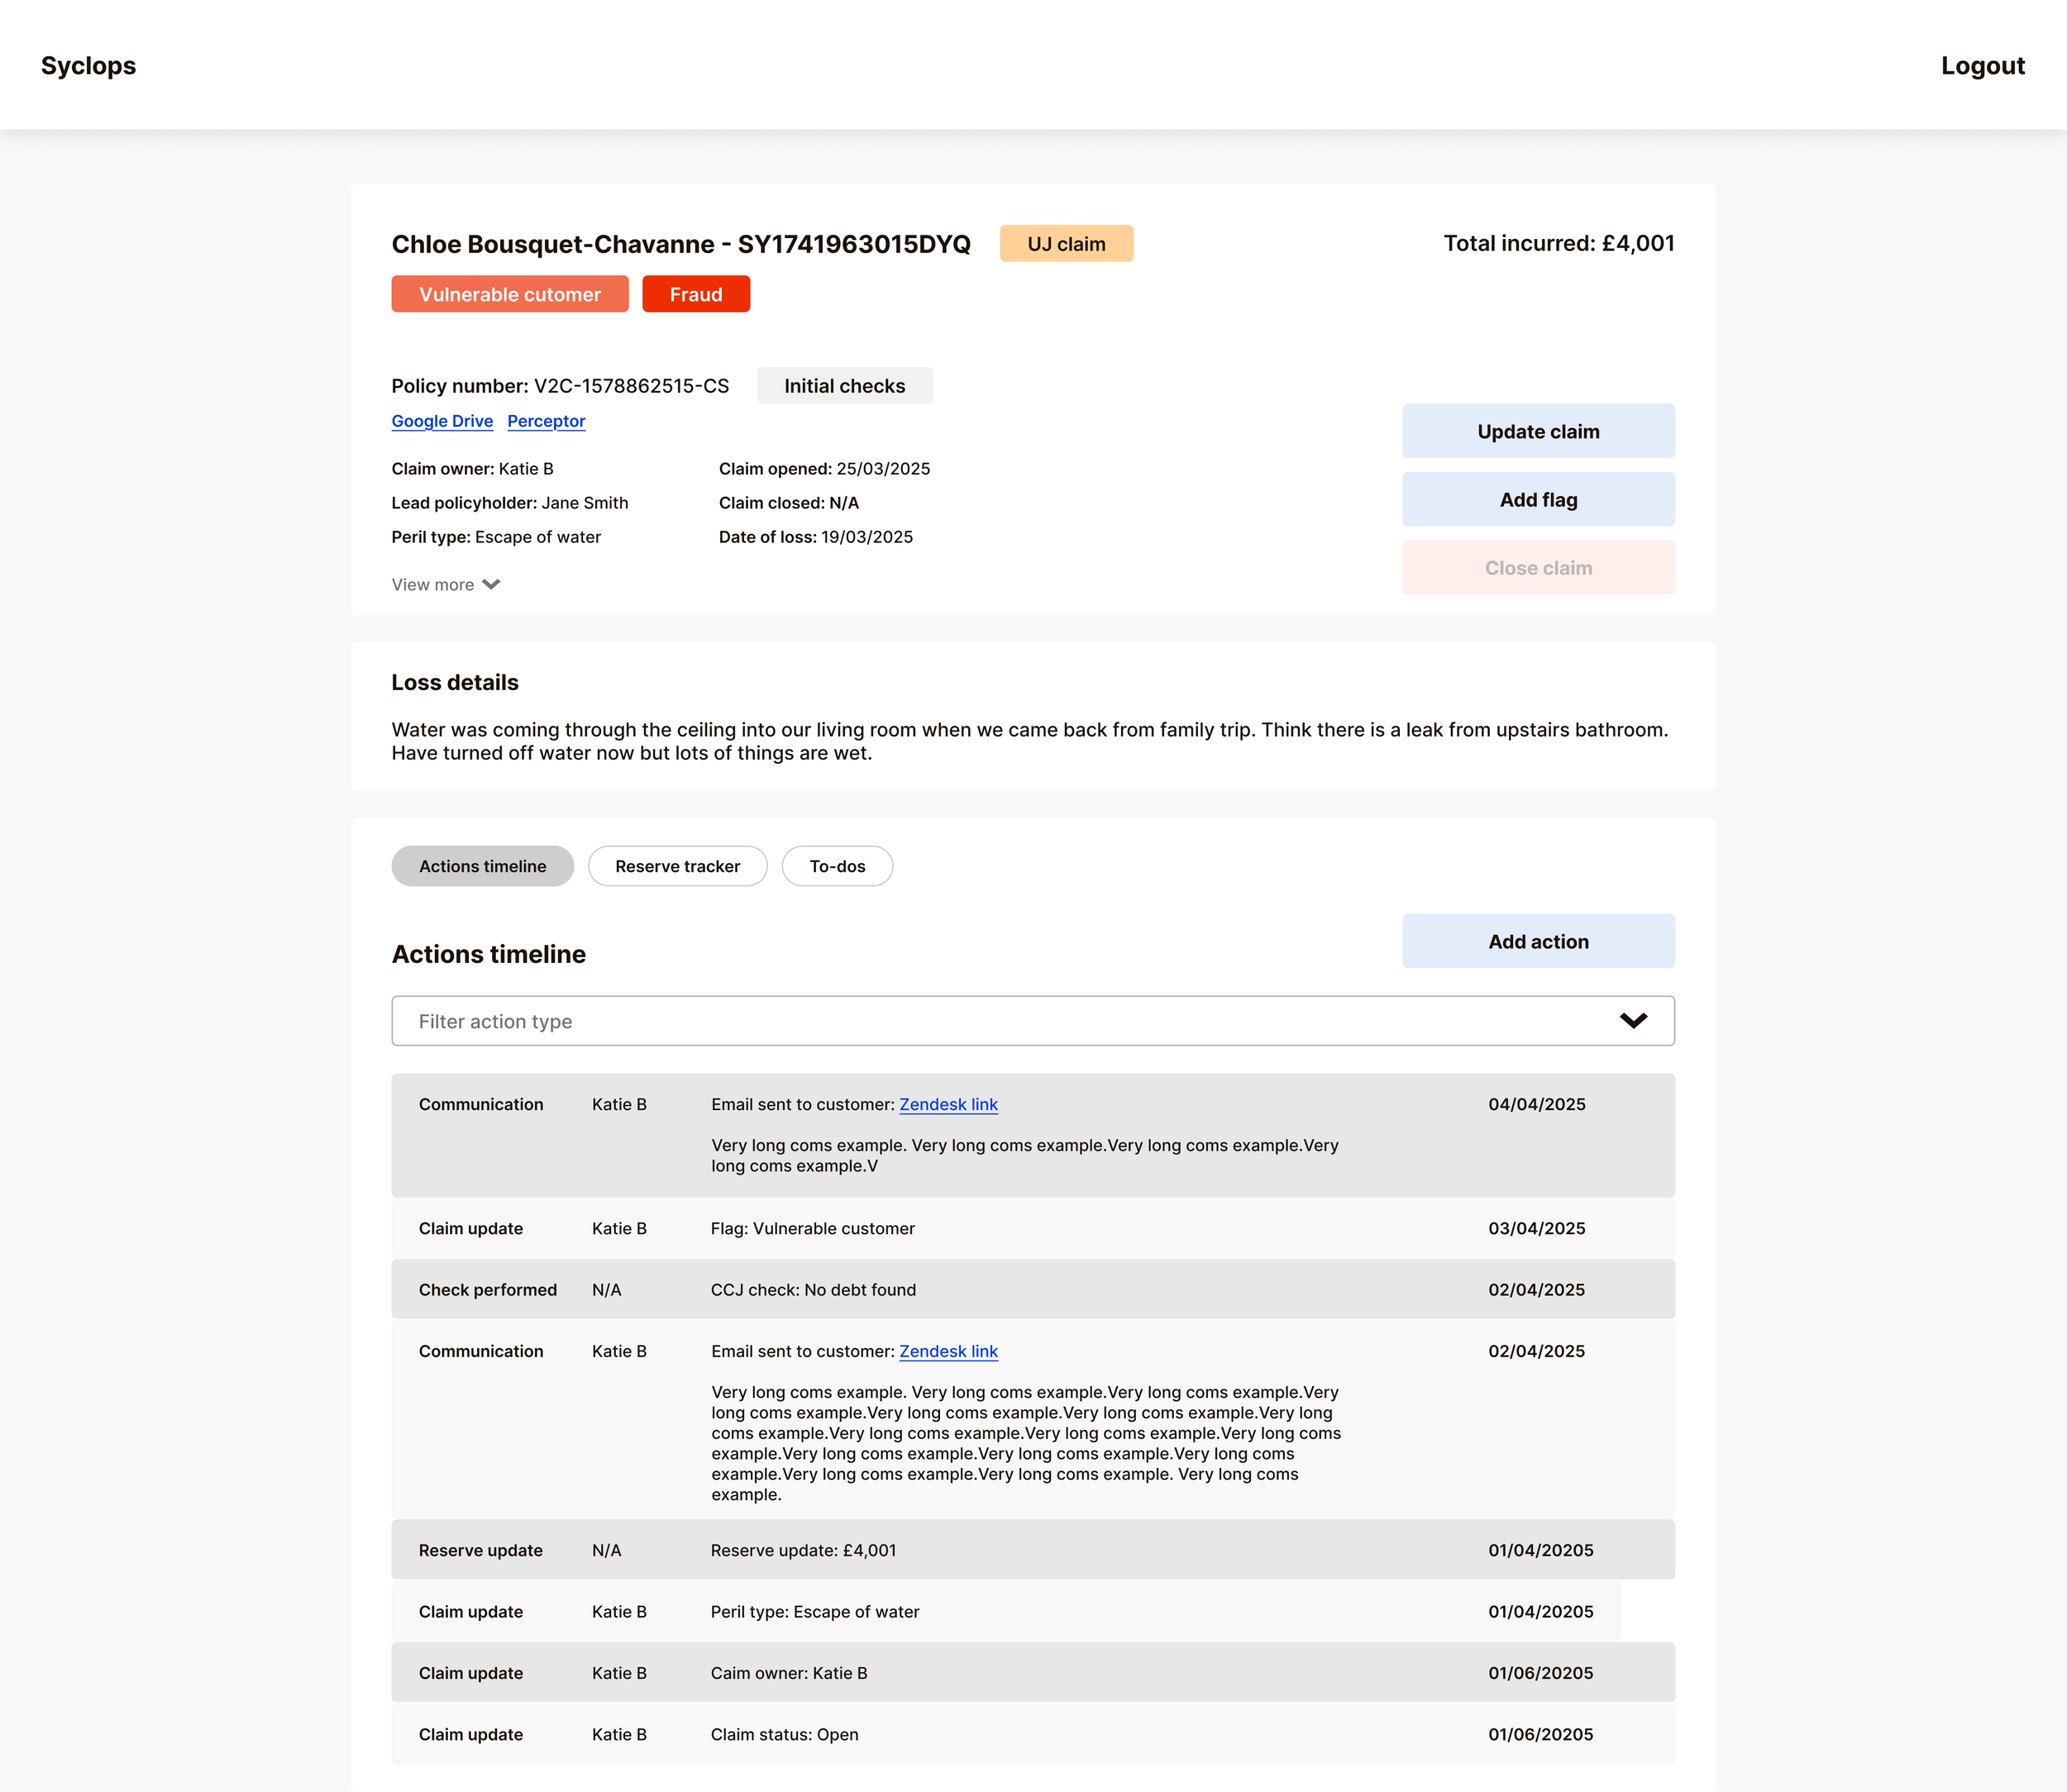
Task: Open Zendesk link in 02/04/2025 communication
Action: pos(948,1351)
